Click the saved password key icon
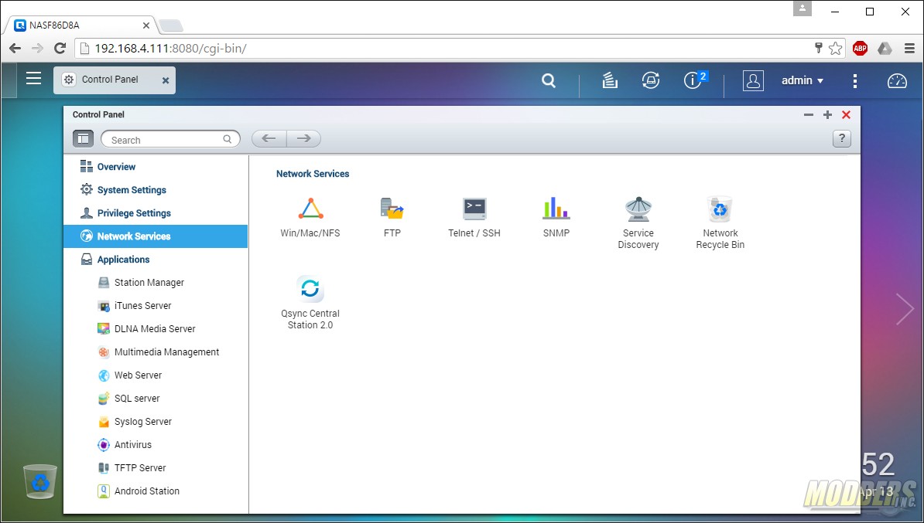The image size is (924, 523). pyautogui.click(x=818, y=48)
